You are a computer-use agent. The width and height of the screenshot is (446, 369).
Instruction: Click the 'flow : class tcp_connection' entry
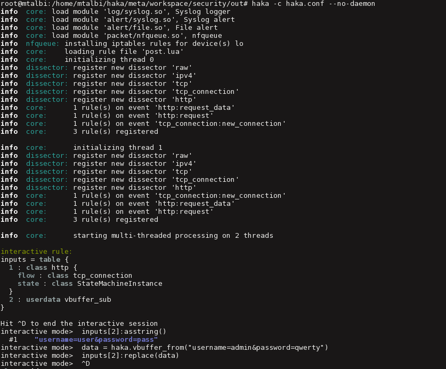pyautogui.click(x=75, y=276)
